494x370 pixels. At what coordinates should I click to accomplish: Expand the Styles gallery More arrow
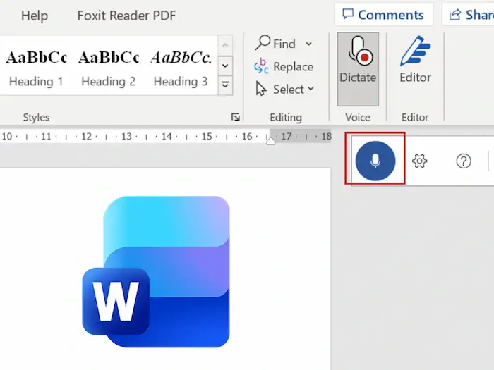[x=225, y=85]
